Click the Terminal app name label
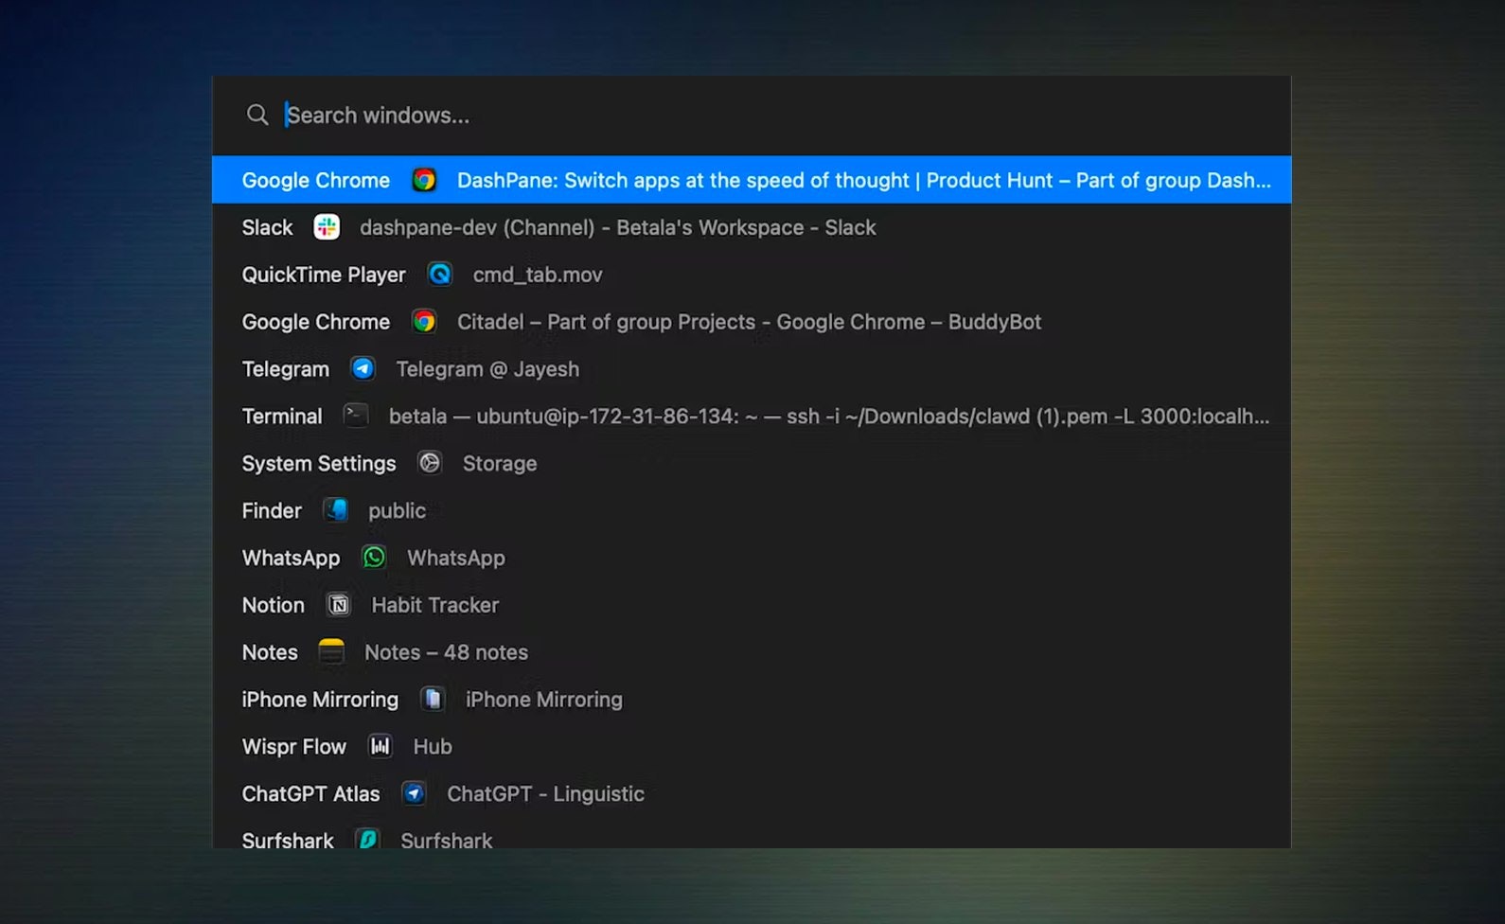Viewport: 1505px width, 924px height. (282, 417)
